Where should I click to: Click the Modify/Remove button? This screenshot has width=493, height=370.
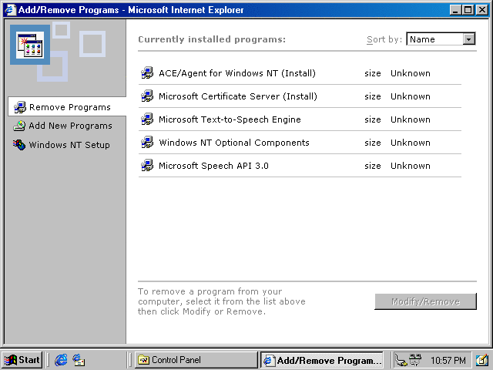tap(425, 301)
